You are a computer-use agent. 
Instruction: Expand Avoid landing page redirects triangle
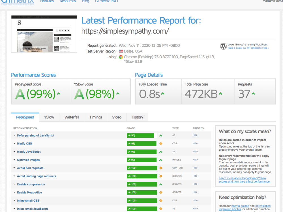click(x=14, y=176)
